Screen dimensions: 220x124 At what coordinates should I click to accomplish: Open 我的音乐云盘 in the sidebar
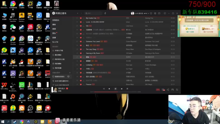tap(60, 59)
